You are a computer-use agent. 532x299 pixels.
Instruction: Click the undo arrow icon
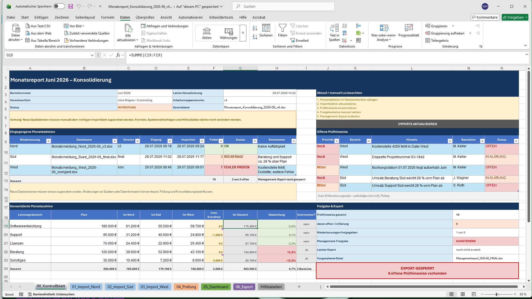coord(79,6)
